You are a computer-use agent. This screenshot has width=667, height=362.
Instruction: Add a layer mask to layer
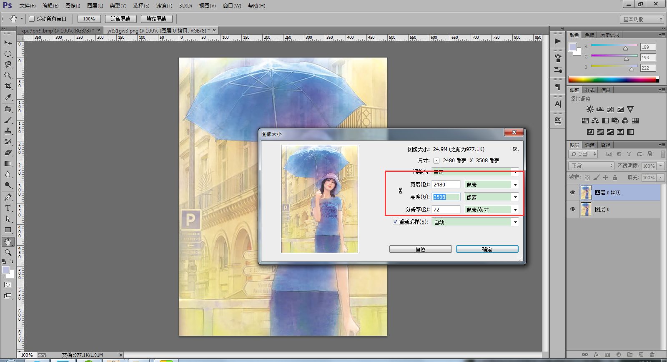607,354
